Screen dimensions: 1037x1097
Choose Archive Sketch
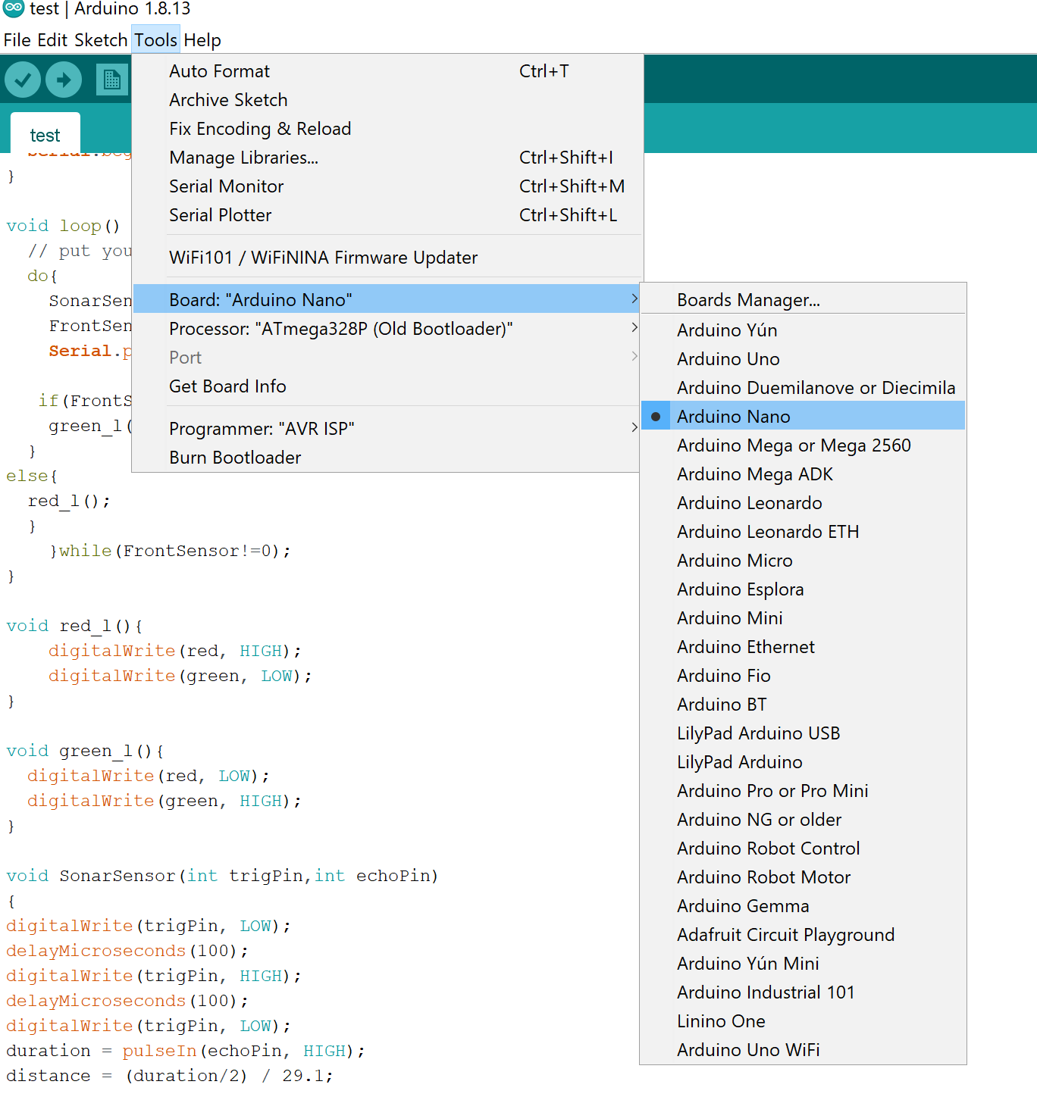[387, 100]
